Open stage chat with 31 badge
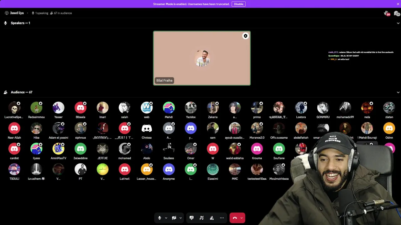This screenshot has width=401, height=225. pos(396,13)
